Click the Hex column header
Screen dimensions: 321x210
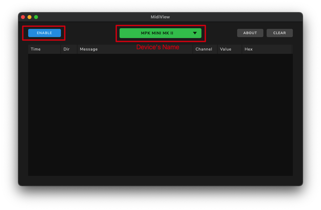[267, 49]
